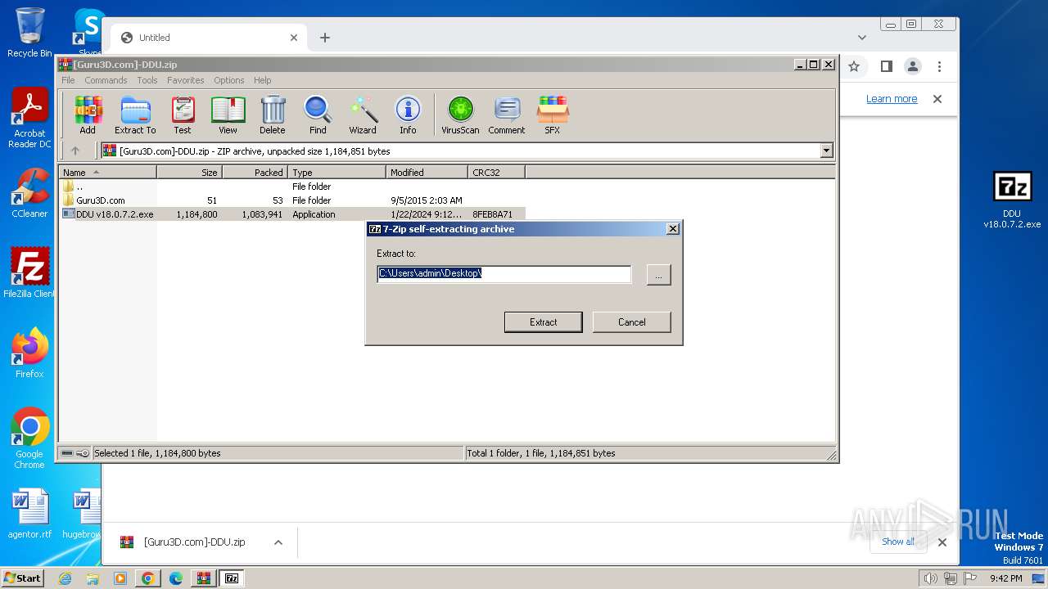Select the '..' parent folder row
The image size is (1048, 589).
tap(291, 187)
